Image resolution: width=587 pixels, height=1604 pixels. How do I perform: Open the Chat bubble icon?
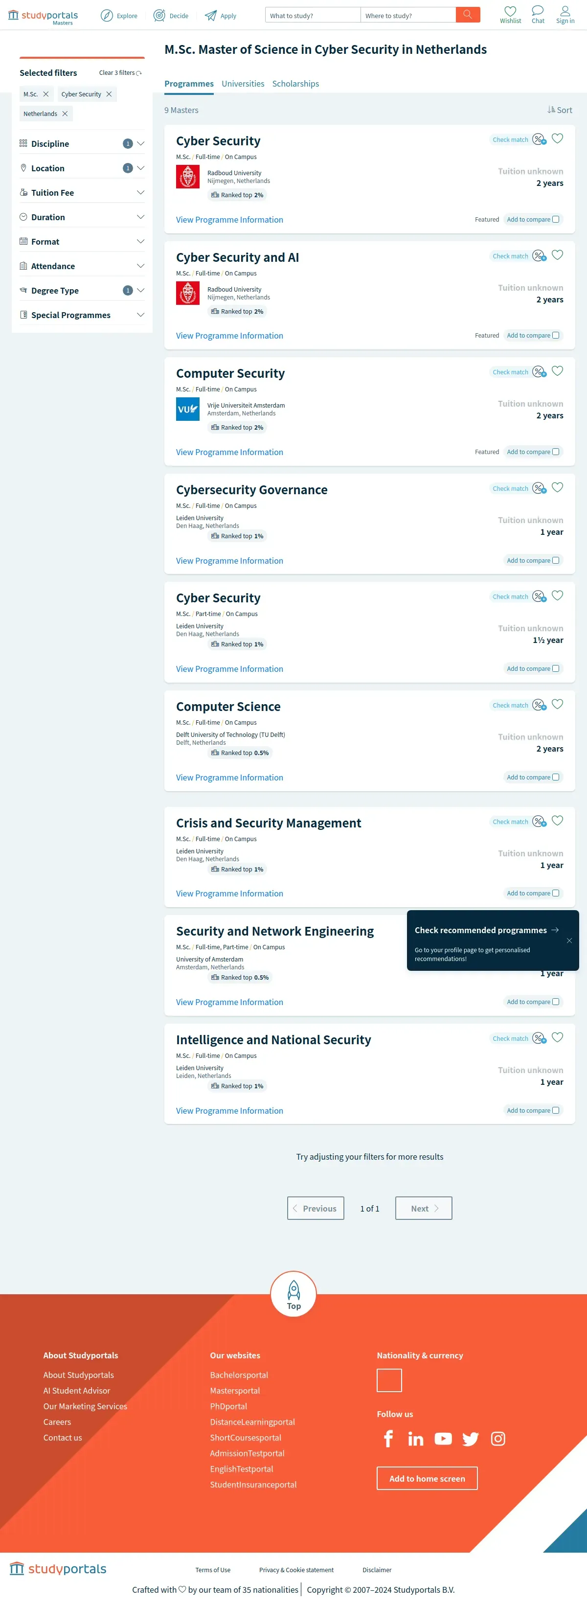[538, 15]
